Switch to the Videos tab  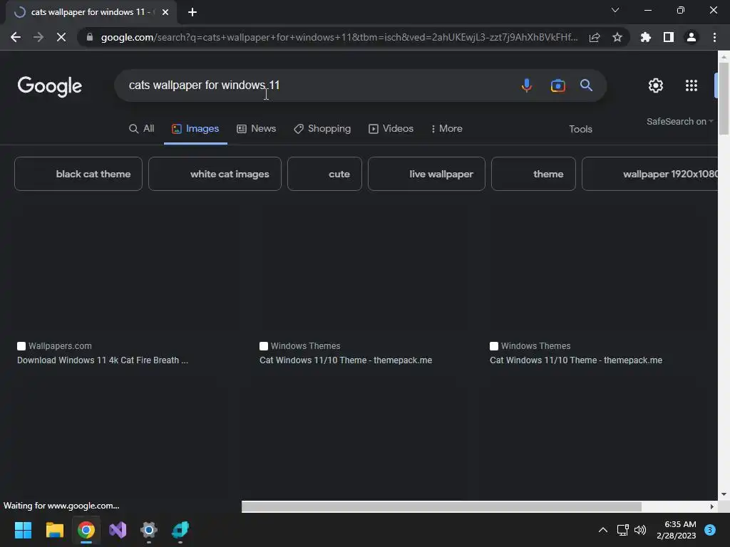point(391,129)
